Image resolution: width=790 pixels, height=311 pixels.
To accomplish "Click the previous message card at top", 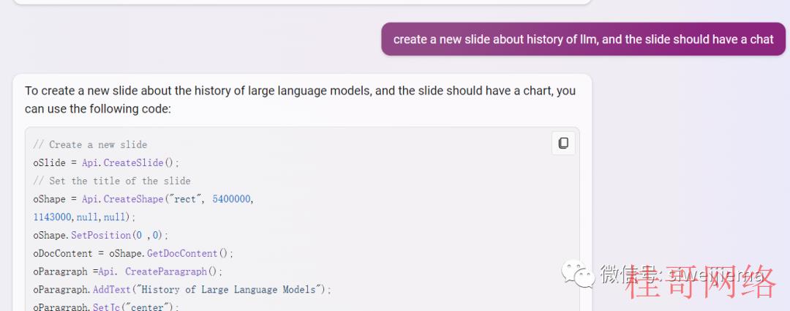I will (x=302, y=2).
